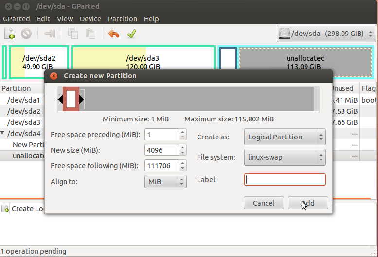Increase Free space following value
This screenshot has width=378, height=257.
point(182,163)
